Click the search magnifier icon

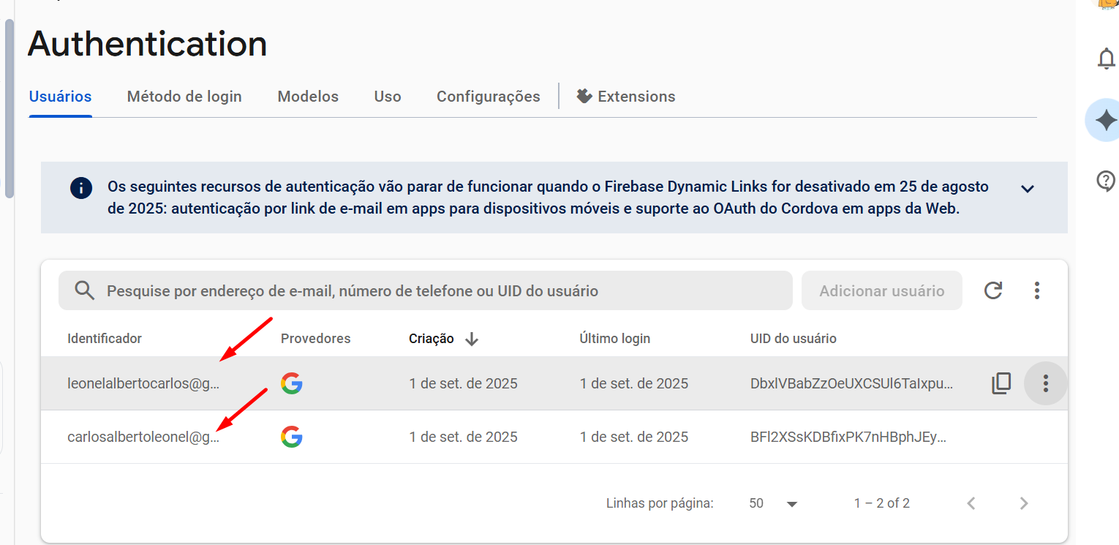tap(84, 290)
